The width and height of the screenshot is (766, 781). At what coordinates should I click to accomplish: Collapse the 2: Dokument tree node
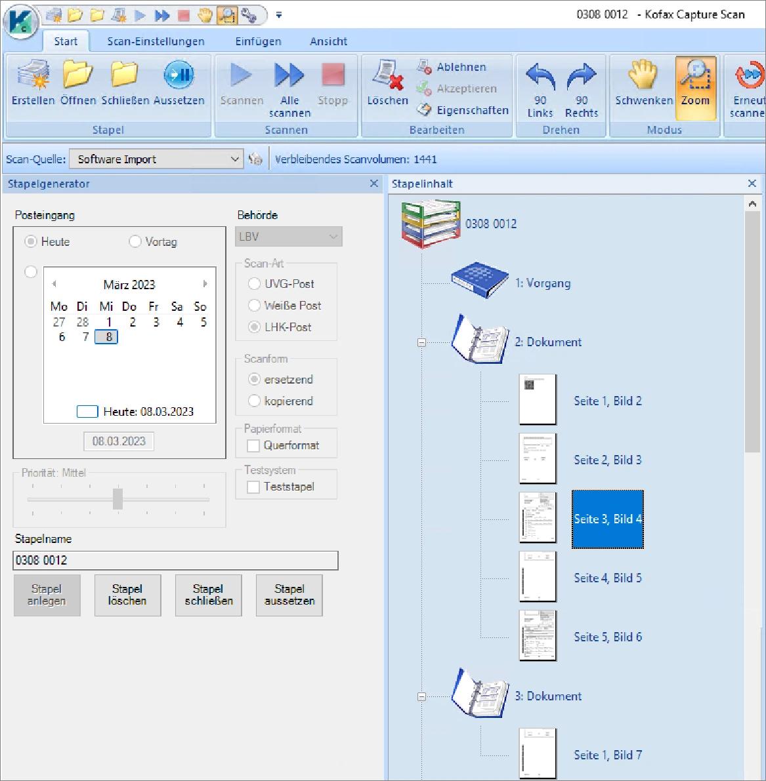point(422,342)
